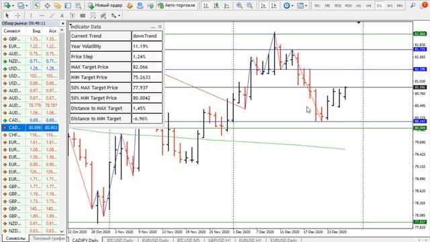Select the text label T tool
The image size is (430, 242).
(x=73, y=15)
